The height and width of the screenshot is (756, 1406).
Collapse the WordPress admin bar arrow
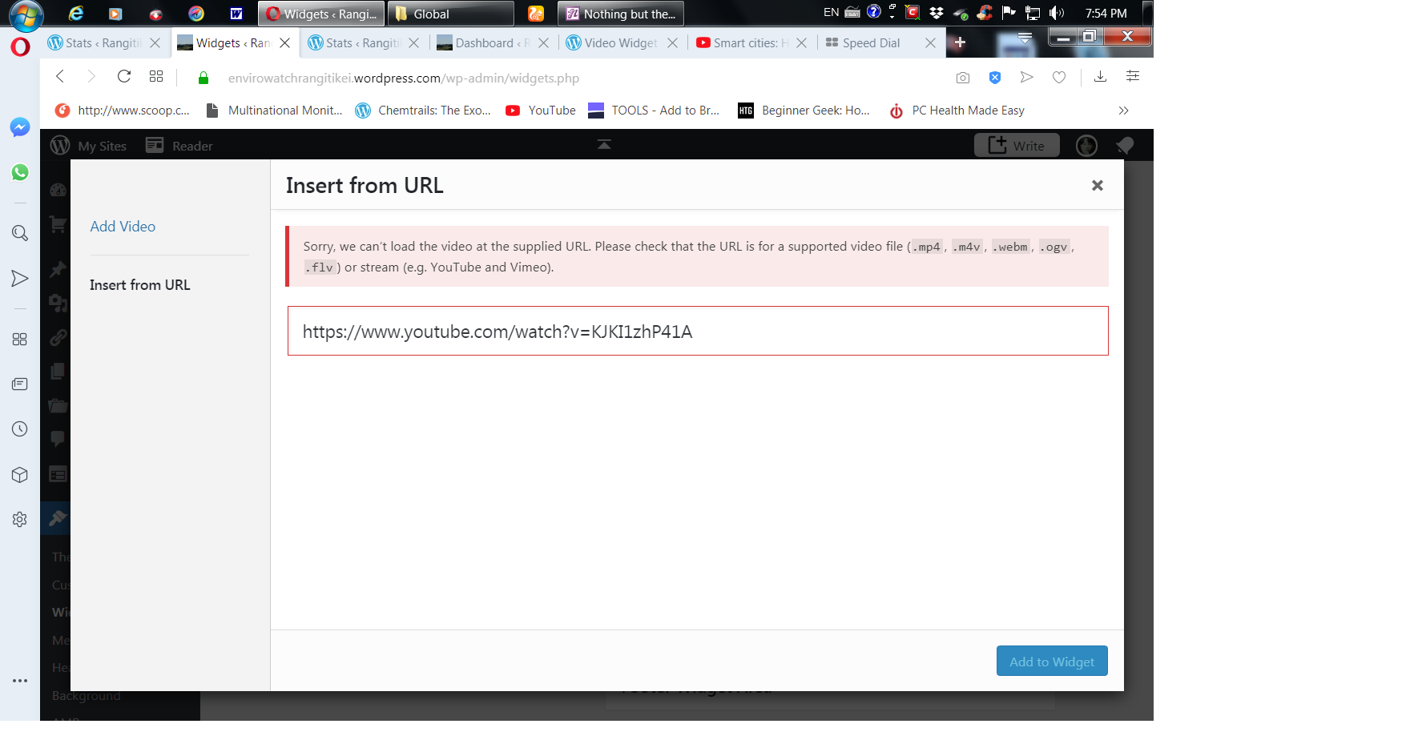click(604, 145)
